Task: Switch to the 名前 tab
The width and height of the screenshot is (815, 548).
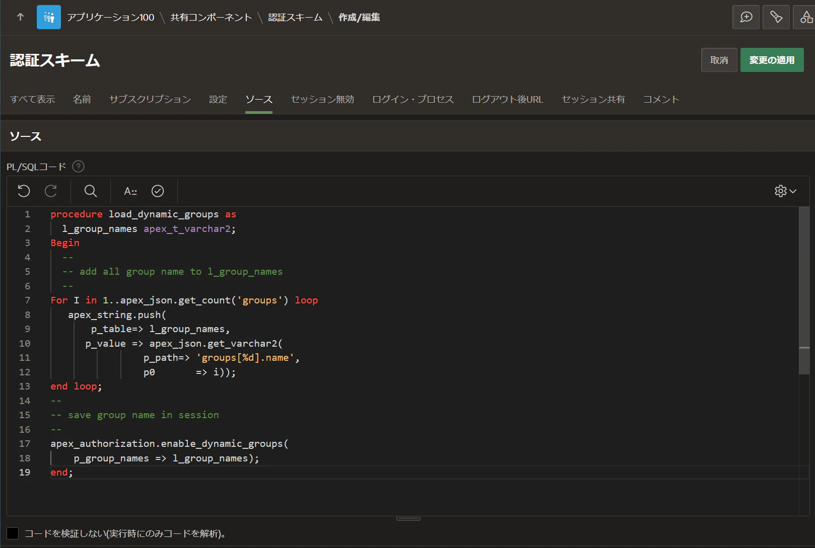Action: click(82, 100)
